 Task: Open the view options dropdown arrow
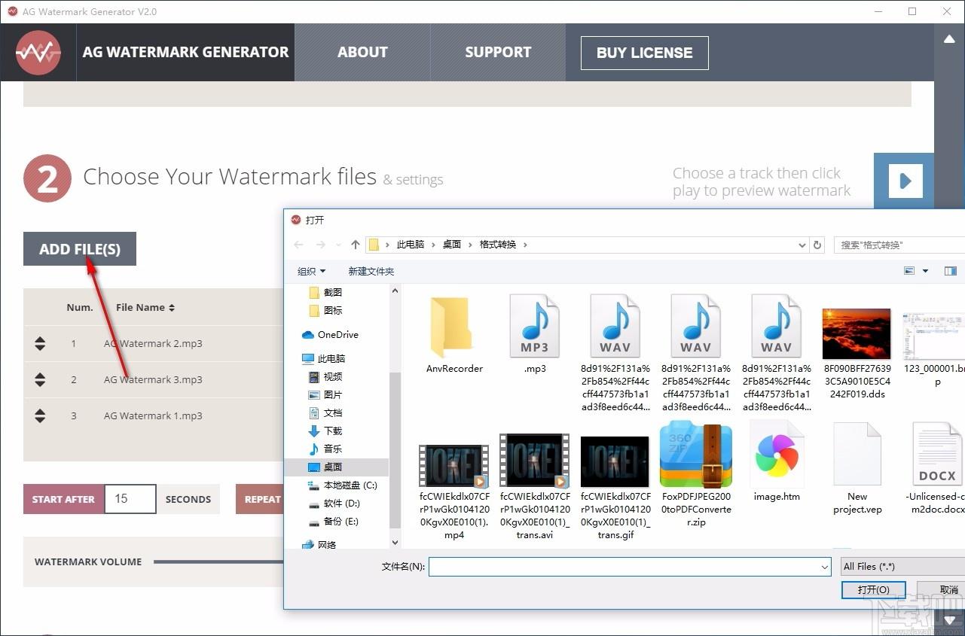(926, 271)
